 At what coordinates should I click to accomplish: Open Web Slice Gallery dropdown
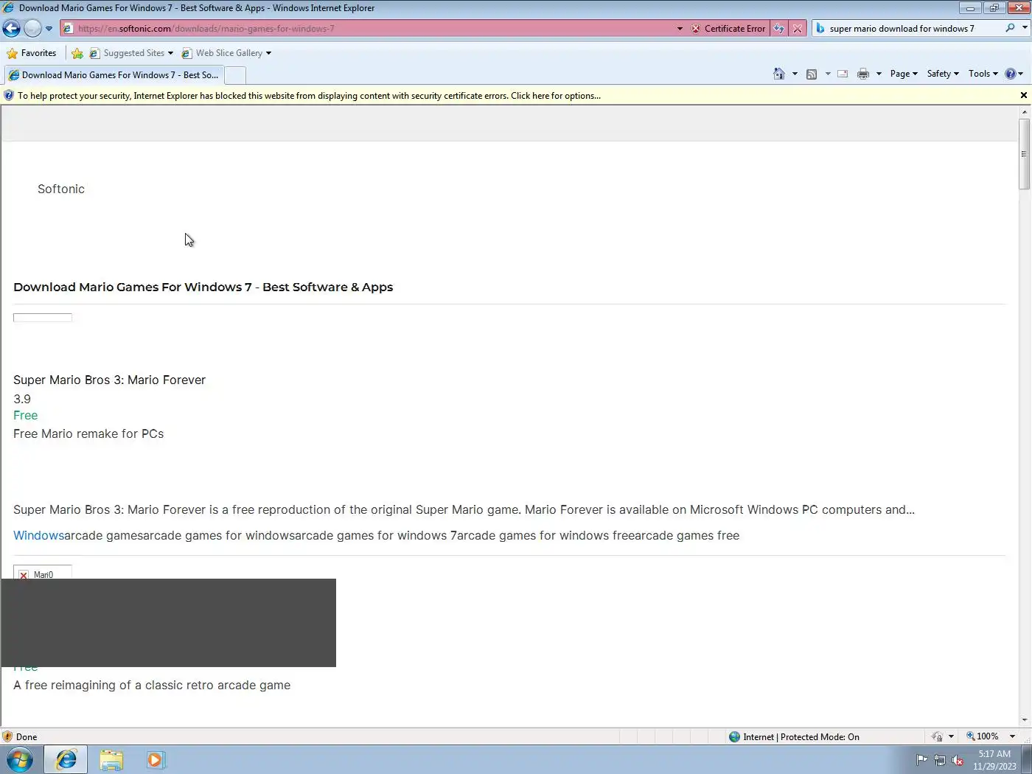[226, 53]
